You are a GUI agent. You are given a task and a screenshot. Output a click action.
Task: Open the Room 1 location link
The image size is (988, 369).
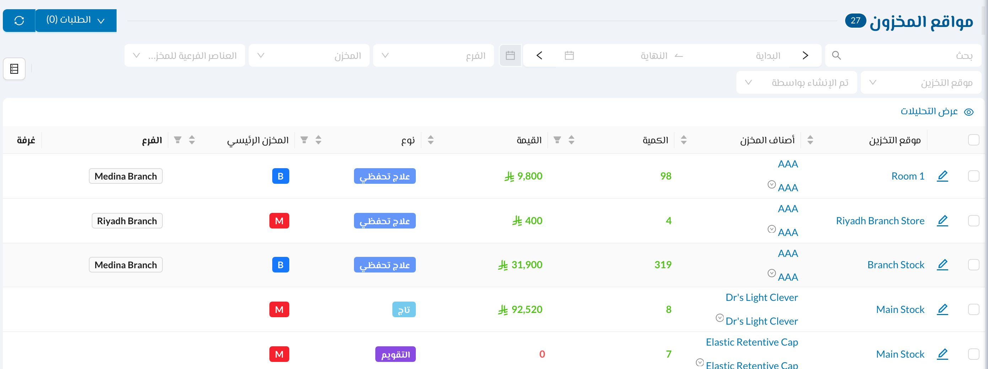tap(908, 176)
